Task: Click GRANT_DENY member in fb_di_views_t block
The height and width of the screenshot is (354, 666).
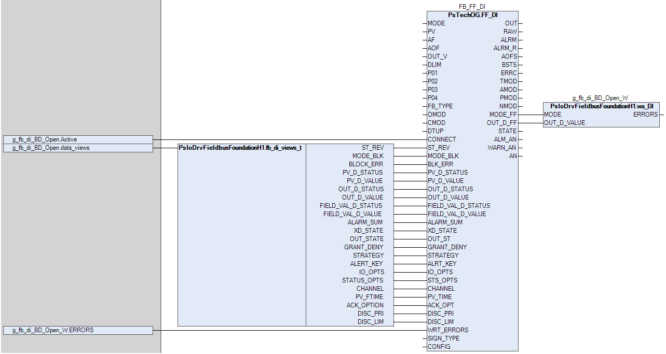Action: click(x=363, y=247)
